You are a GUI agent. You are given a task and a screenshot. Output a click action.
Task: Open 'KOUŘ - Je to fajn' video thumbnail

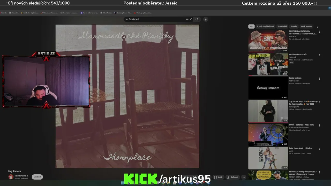coord(268,135)
